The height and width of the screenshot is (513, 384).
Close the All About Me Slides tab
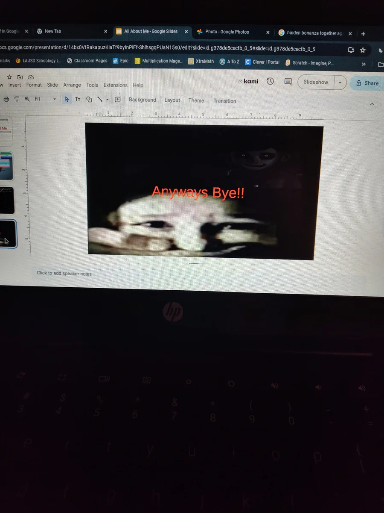[x=186, y=32]
